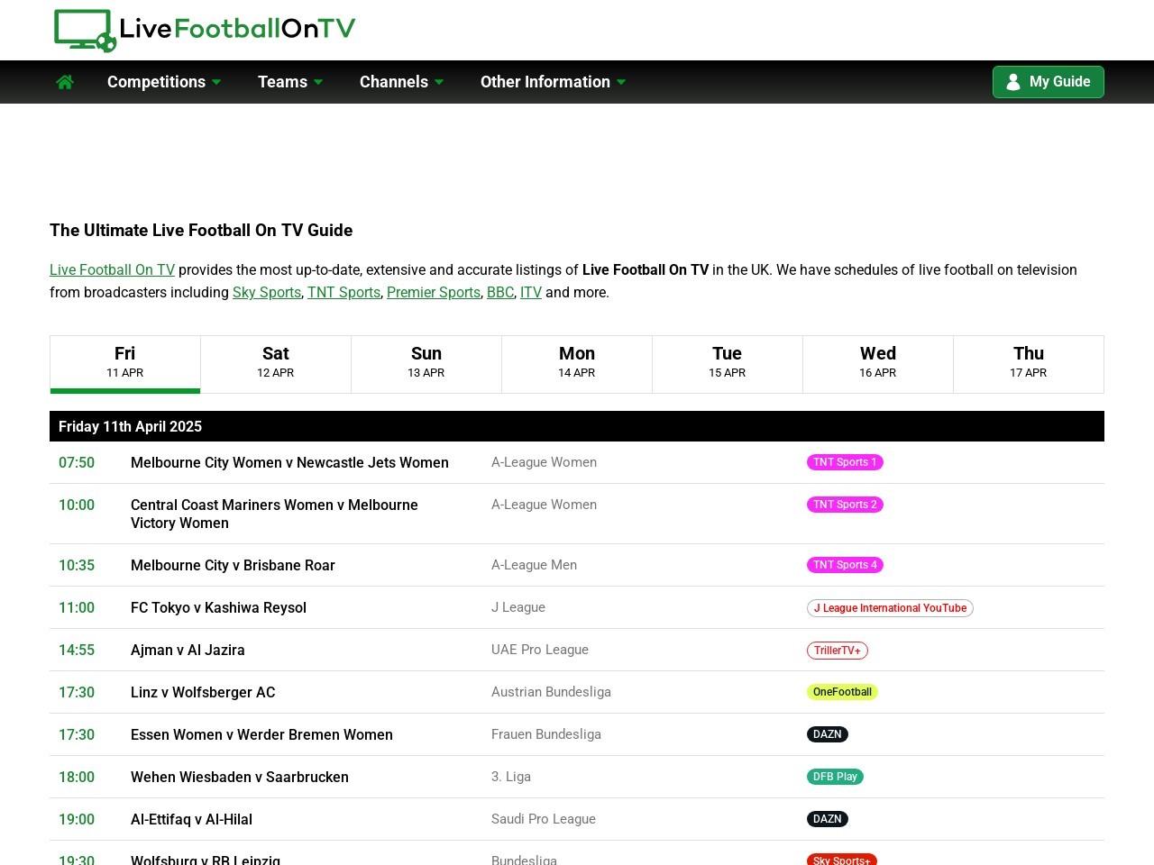This screenshot has width=1154, height=865.
Task: Switch to the Sun 13 APR tab
Action: (426, 364)
